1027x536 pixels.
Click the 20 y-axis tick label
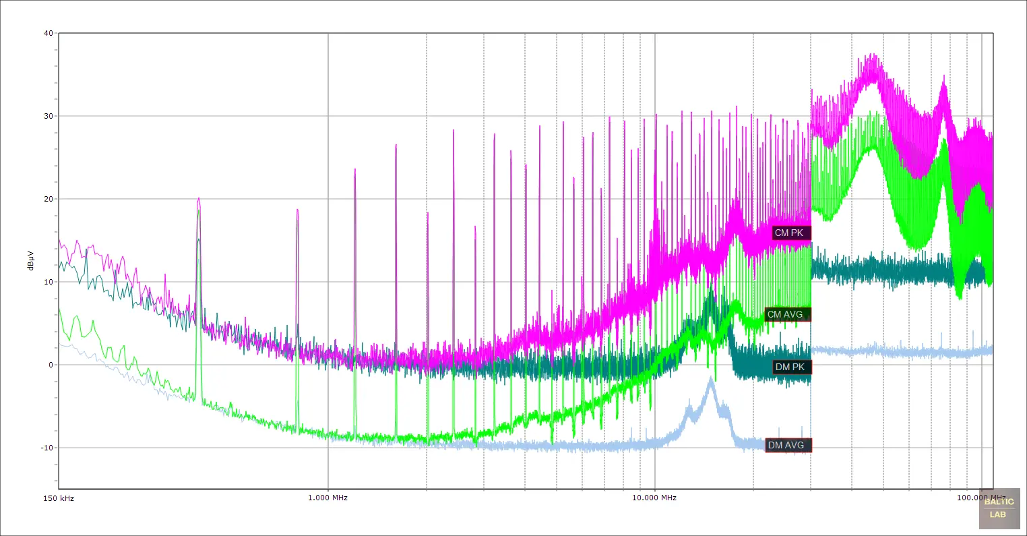(x=48, y=199)
